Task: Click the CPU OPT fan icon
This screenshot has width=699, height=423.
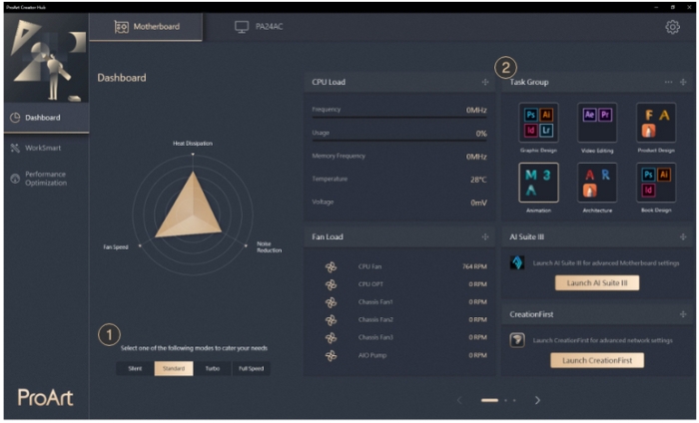Action: 331,284
